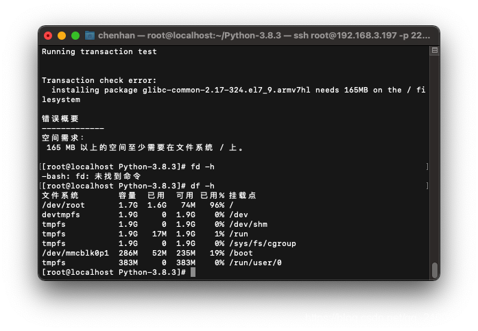Click the 'df -h' command text

point(202,186)
